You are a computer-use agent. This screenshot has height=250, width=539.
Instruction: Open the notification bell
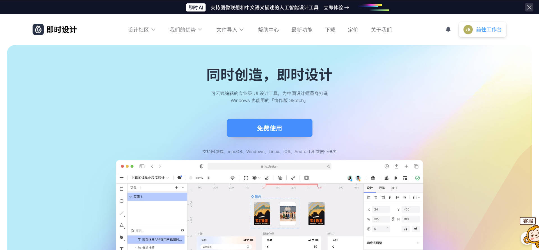pyautogui.click(x=448, y=29)
